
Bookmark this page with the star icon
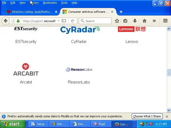[117, 21]
